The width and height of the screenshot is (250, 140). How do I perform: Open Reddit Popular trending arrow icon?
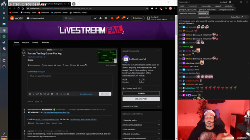(95, 18)
